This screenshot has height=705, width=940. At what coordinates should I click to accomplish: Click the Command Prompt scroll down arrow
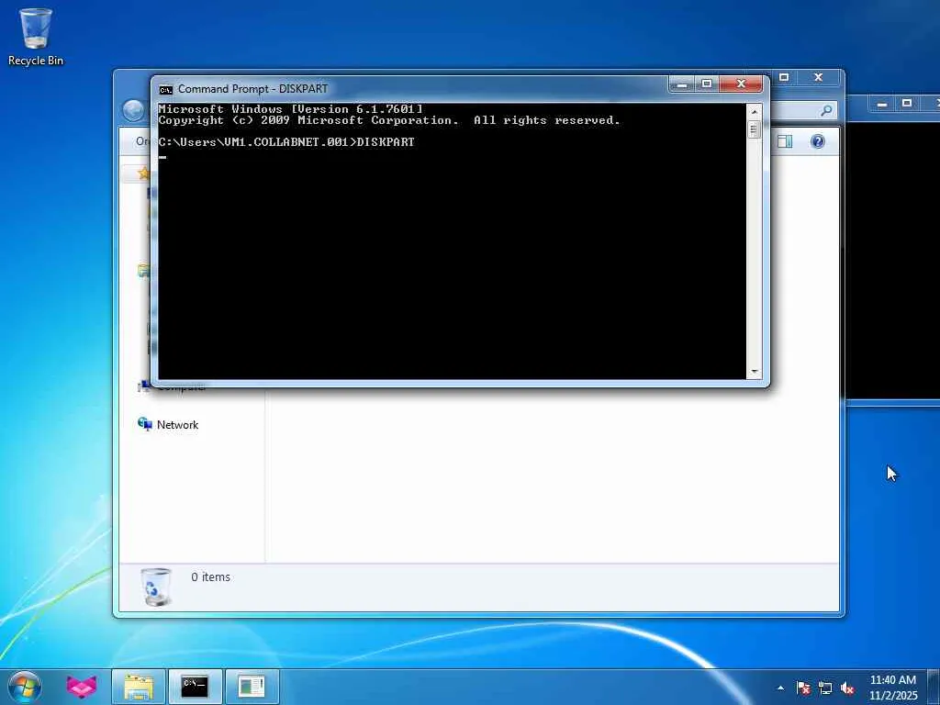pos(755,372)
